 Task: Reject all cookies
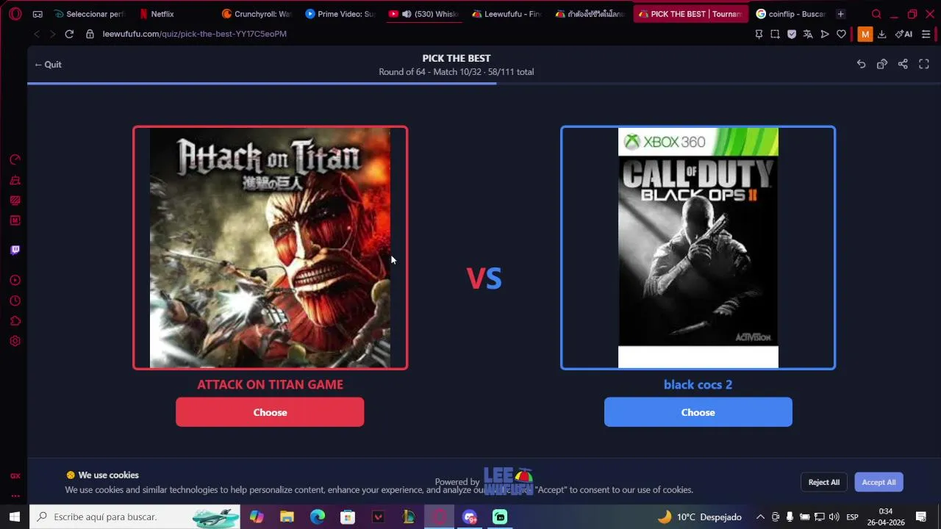click(823, 482)
